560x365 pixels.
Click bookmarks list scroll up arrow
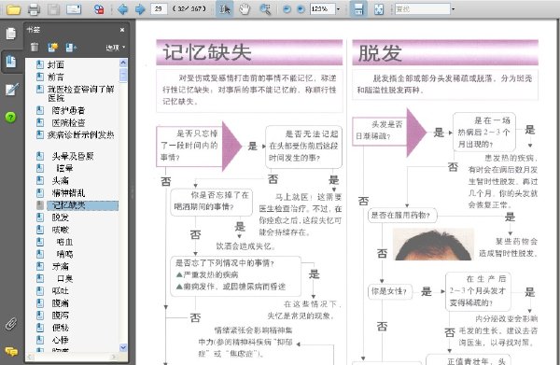click(123, 63)
